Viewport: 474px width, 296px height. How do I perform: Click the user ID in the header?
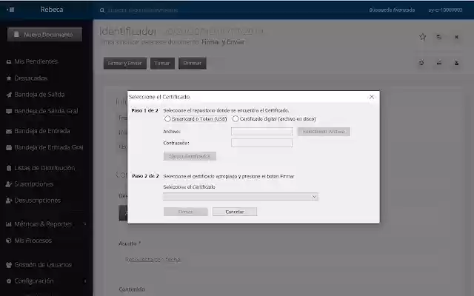coord(445,10)
